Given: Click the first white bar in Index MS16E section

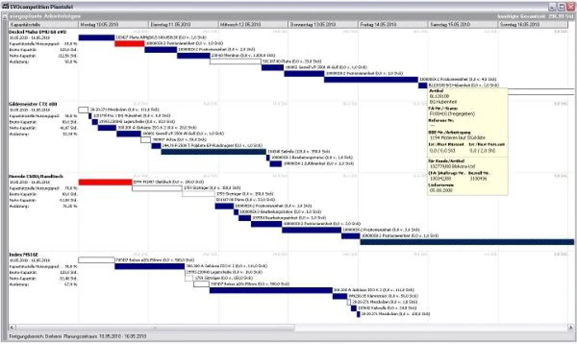Looking at the screenshot, I should [x=96, y=260].
